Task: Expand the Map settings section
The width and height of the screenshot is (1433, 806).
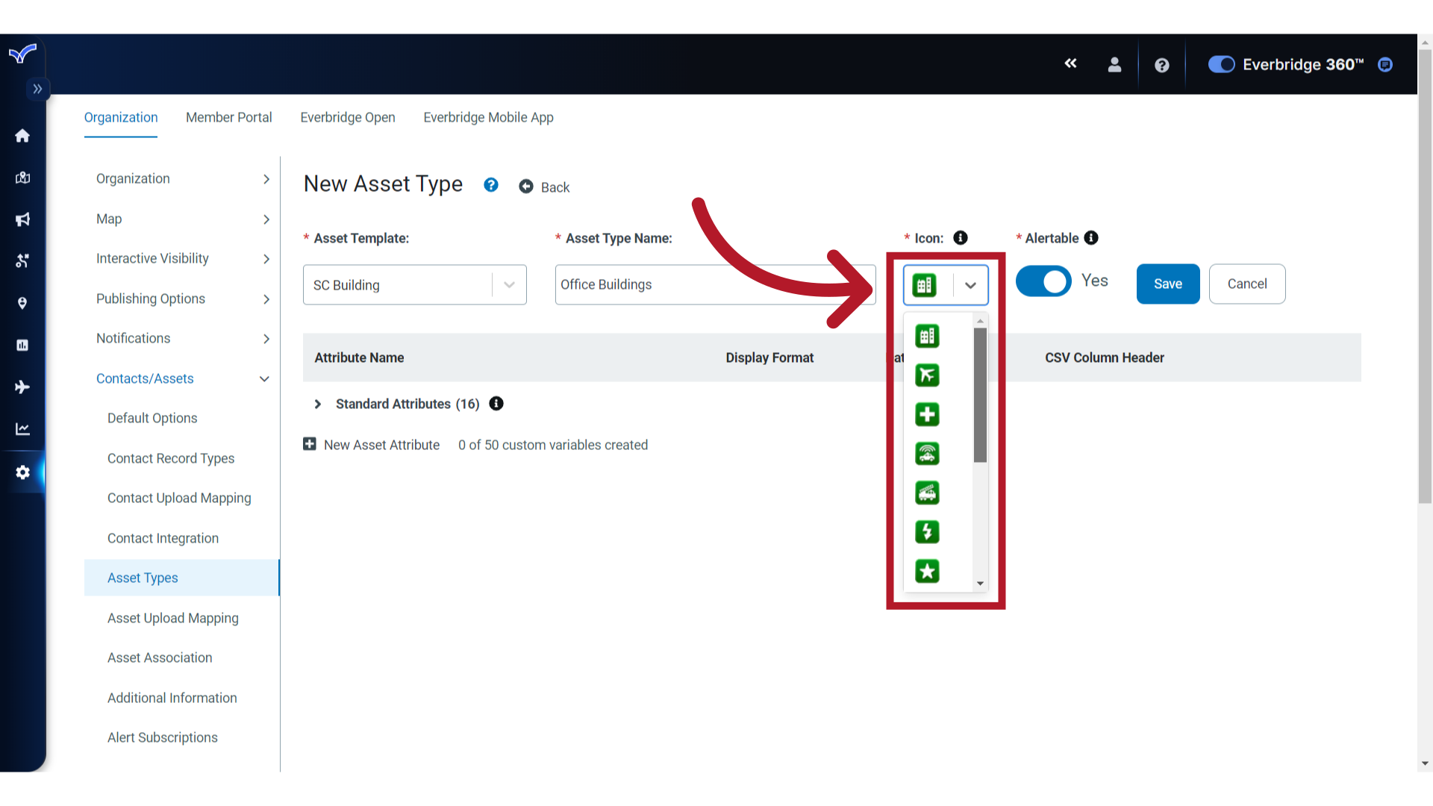Action: pos(182,219)
